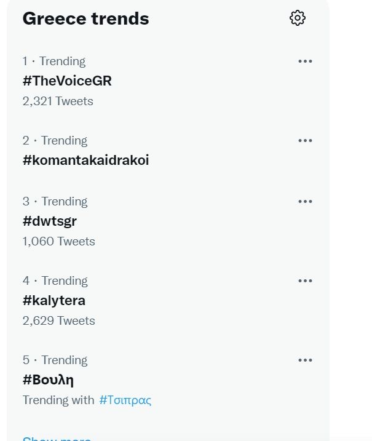This screenshot has height=441, width=372.
Task: View the #komantakaidrakoi trend
Action: pos(85,160)
